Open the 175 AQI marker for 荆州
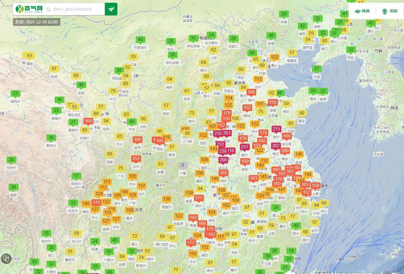 coord(199,198)
